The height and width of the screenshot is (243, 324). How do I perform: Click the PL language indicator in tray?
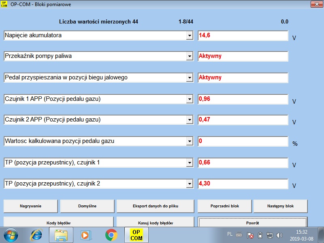tap(230, 234)
